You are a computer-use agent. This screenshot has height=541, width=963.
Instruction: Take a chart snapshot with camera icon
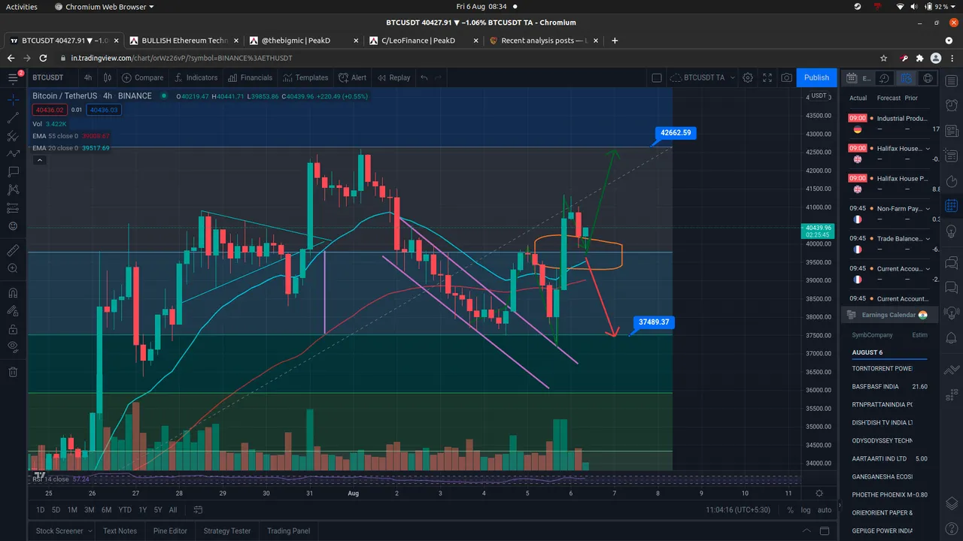pyautogui.click(x=786, y=77)
